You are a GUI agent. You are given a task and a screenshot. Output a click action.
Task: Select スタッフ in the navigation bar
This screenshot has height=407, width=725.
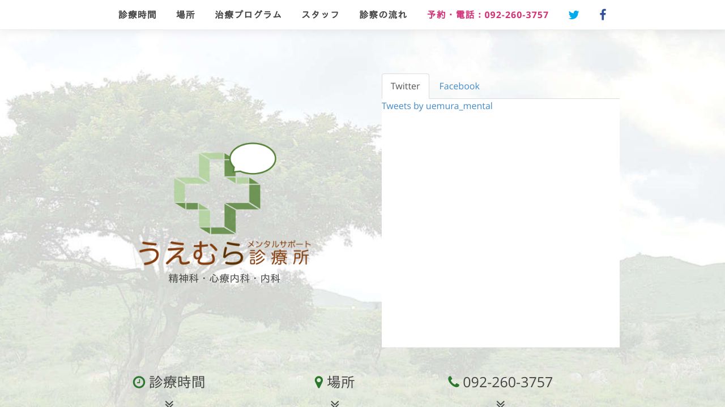[x=321, y=15]
